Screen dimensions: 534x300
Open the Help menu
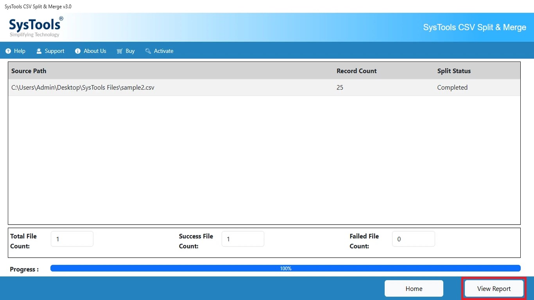[16, 51]
